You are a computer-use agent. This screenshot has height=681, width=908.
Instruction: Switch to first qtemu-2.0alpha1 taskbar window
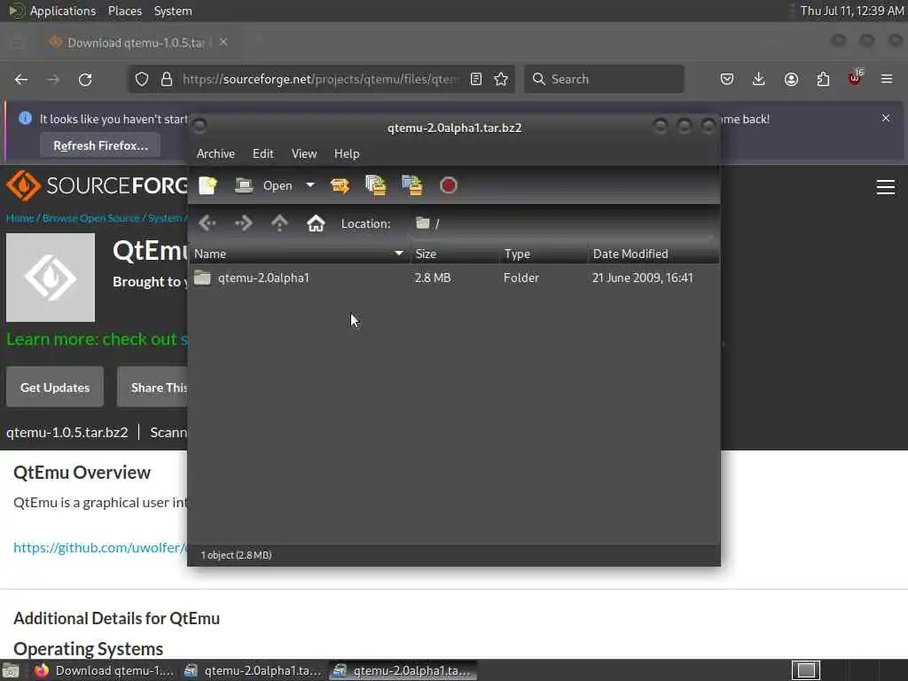click(x=253, y=670)
